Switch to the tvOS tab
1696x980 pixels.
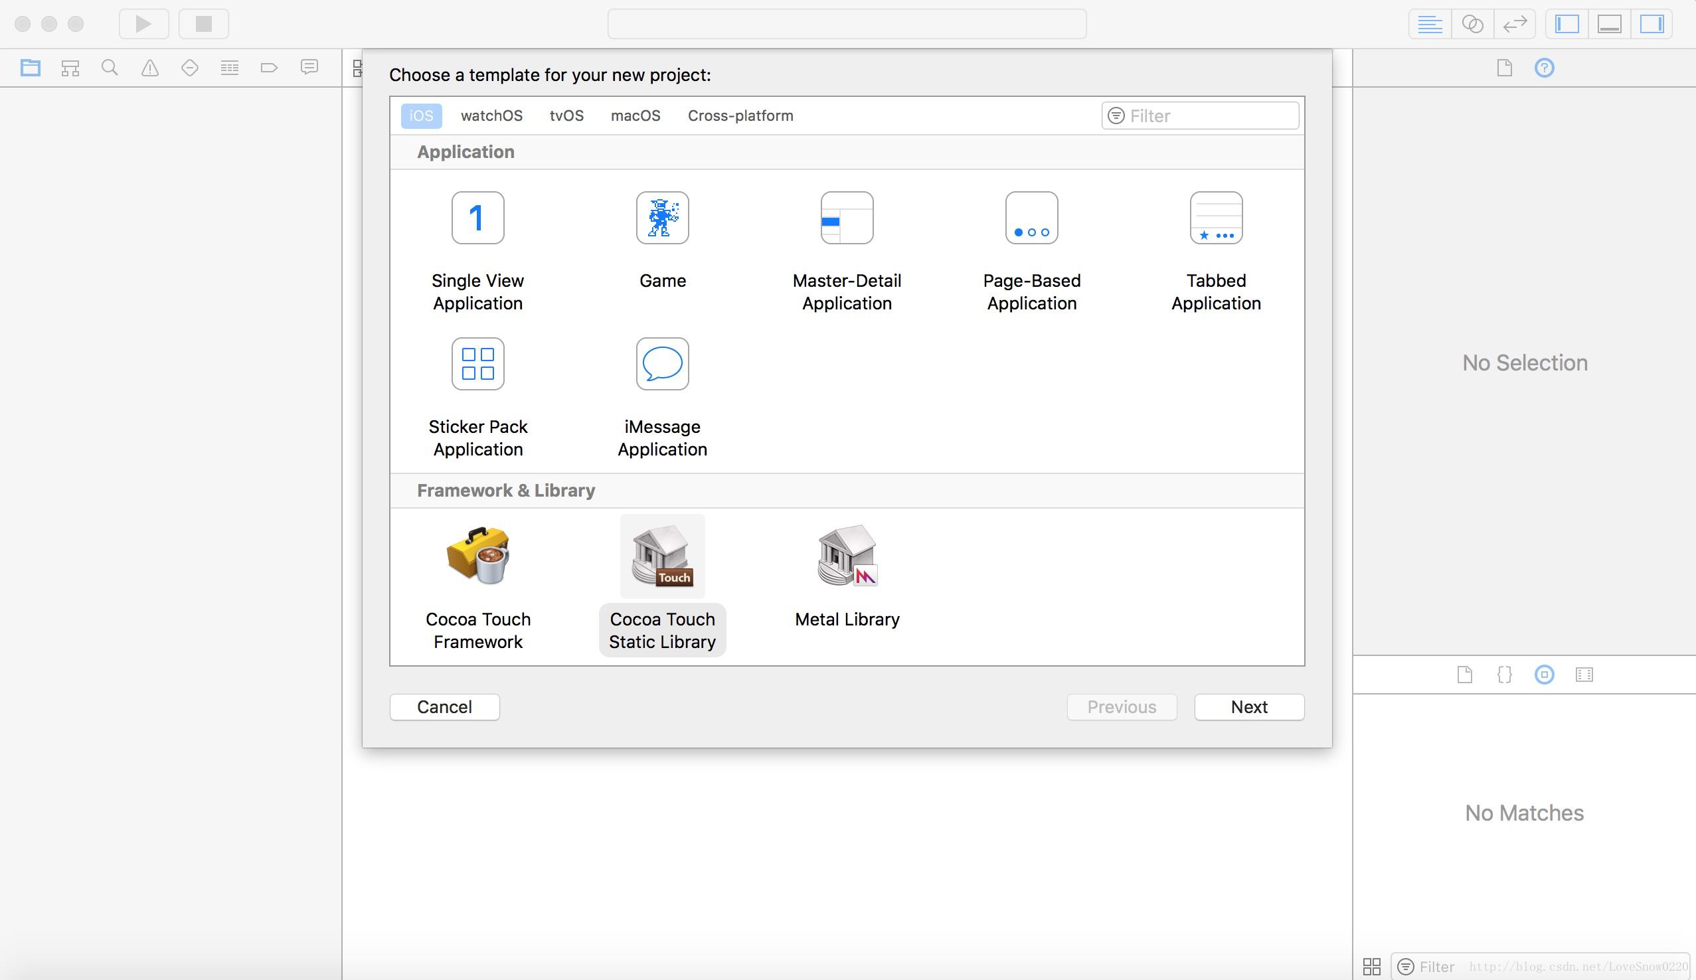[x=566, y=116]
